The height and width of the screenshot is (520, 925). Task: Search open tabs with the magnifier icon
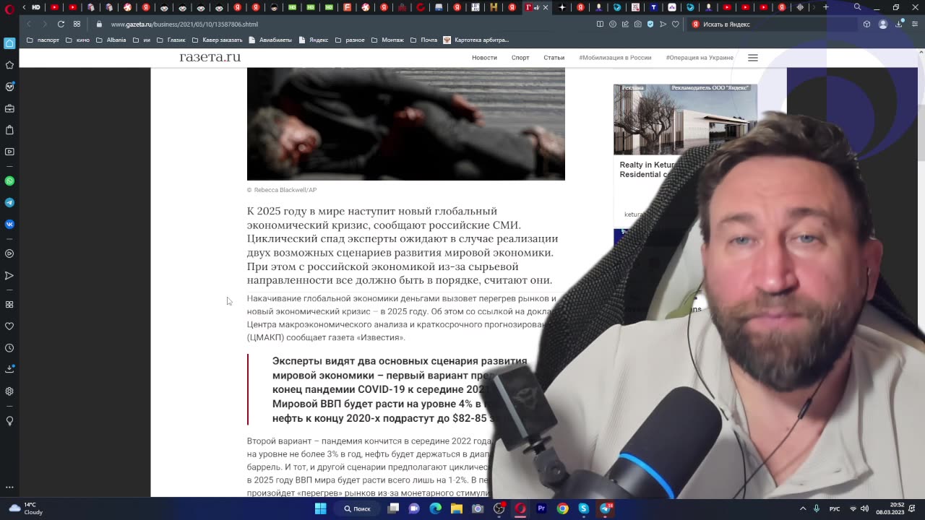pyautogui.click(x=857, y=7)
